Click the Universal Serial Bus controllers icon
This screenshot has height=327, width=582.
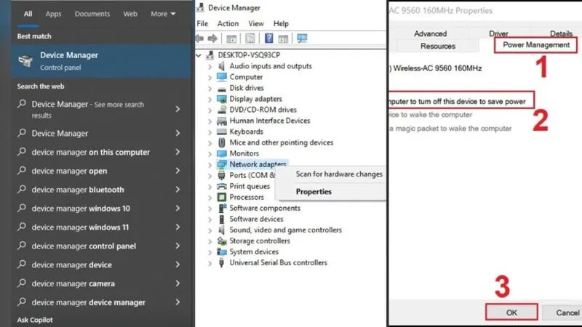tap(222, 263)
